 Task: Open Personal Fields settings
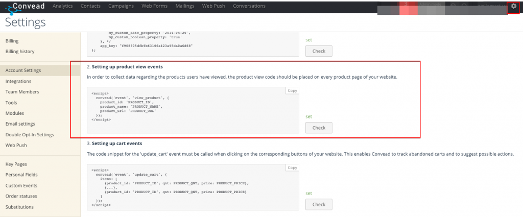(21, 175)
